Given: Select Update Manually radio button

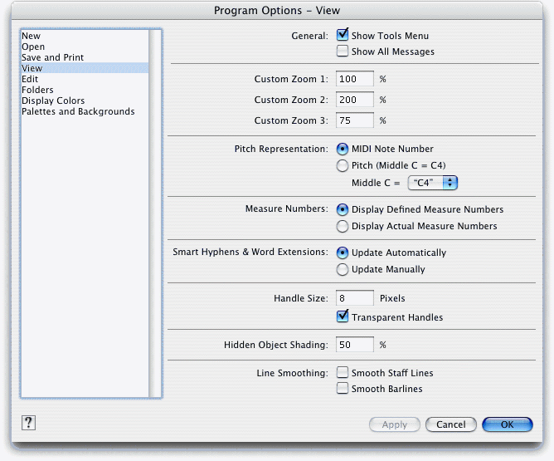Looking at the screenshot, I should coord(342,270).
